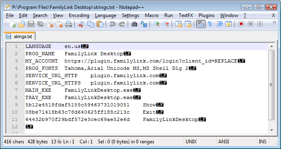Save the current file with the floppy icon
281x149 pixels.
coord(31,24)
